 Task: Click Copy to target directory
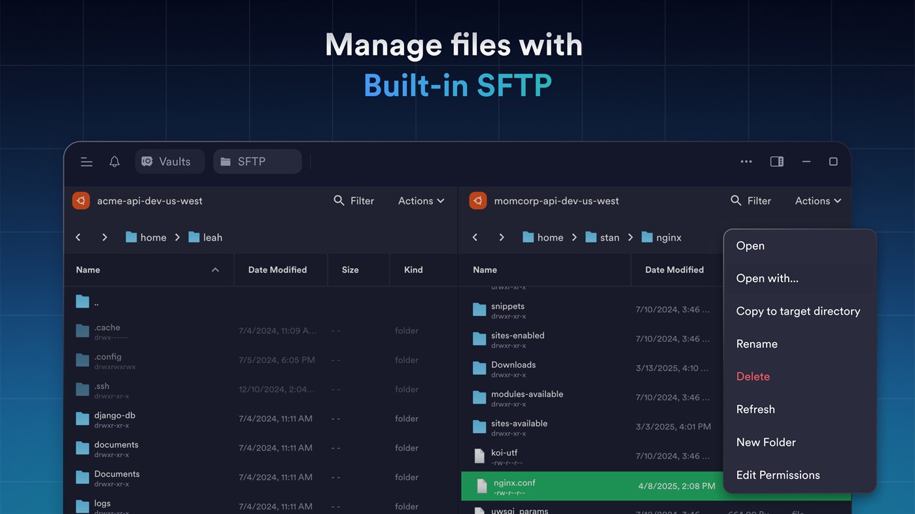click(x=798, y=311)
